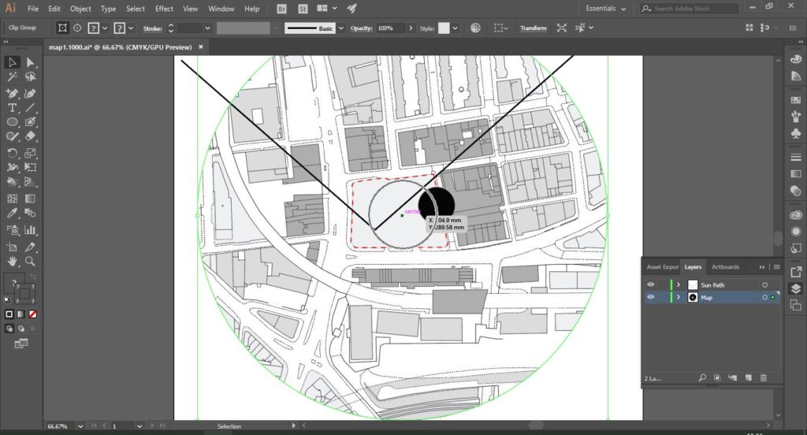This screenshot has height=435, width=807.
Task: Delete selection with Layers trash icon
Action: click(763, 377)
